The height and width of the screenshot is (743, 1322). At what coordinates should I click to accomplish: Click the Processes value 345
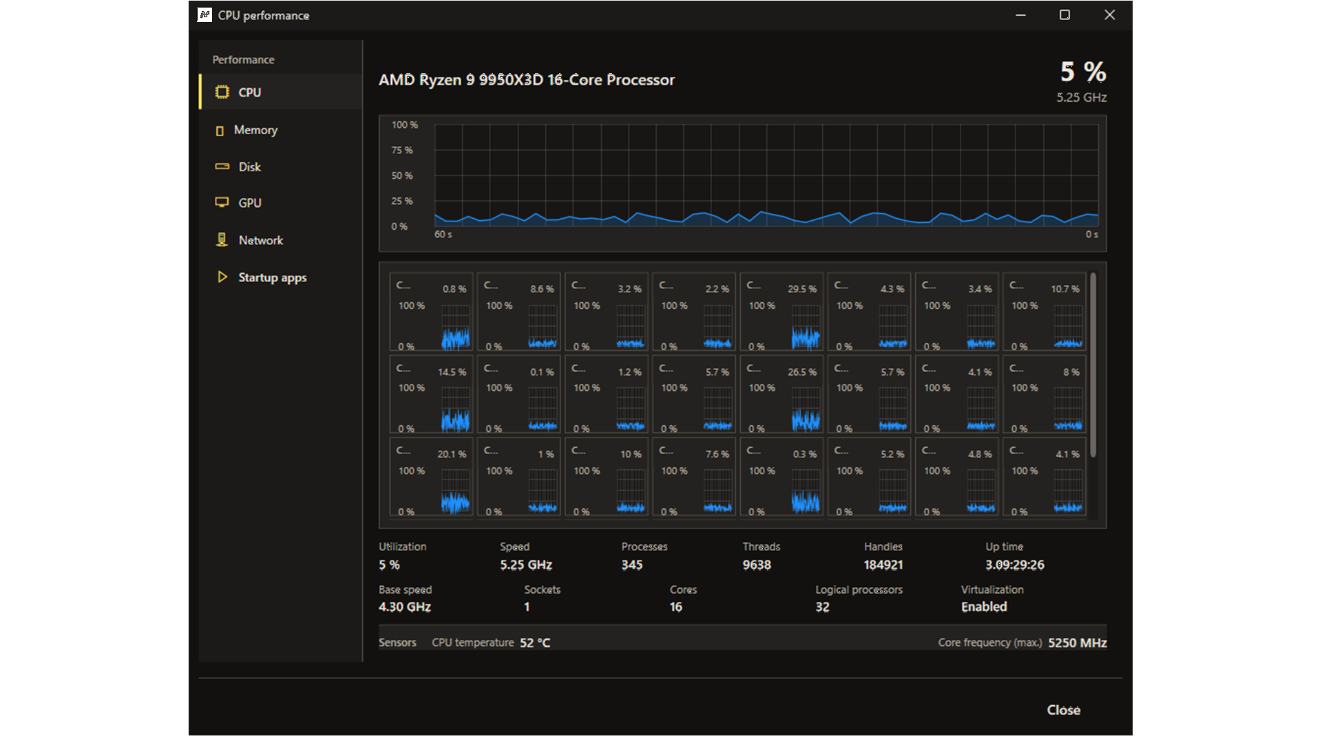tap(632, 565)
